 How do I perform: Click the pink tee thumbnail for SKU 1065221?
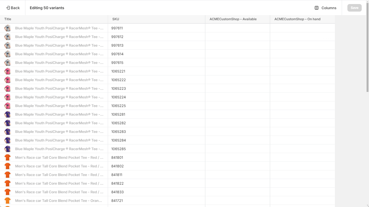[x=7, y=71]
